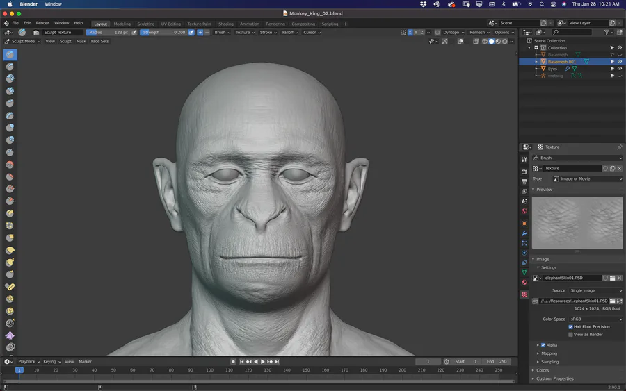
Task: Open the Mask menu in viewport header
Action: pyautogui.click(x=81, y=42)
